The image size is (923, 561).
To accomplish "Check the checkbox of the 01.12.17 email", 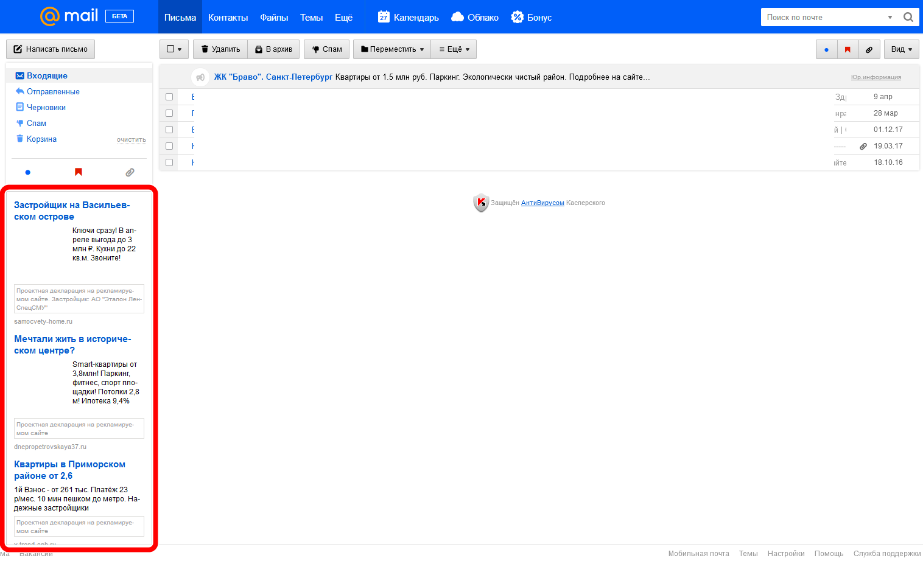I will pos(169,129).
